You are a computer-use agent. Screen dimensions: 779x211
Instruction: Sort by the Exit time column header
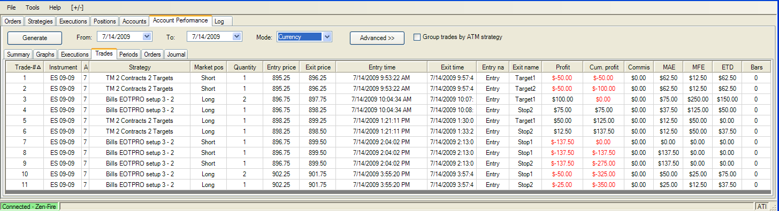click(452, 67)
